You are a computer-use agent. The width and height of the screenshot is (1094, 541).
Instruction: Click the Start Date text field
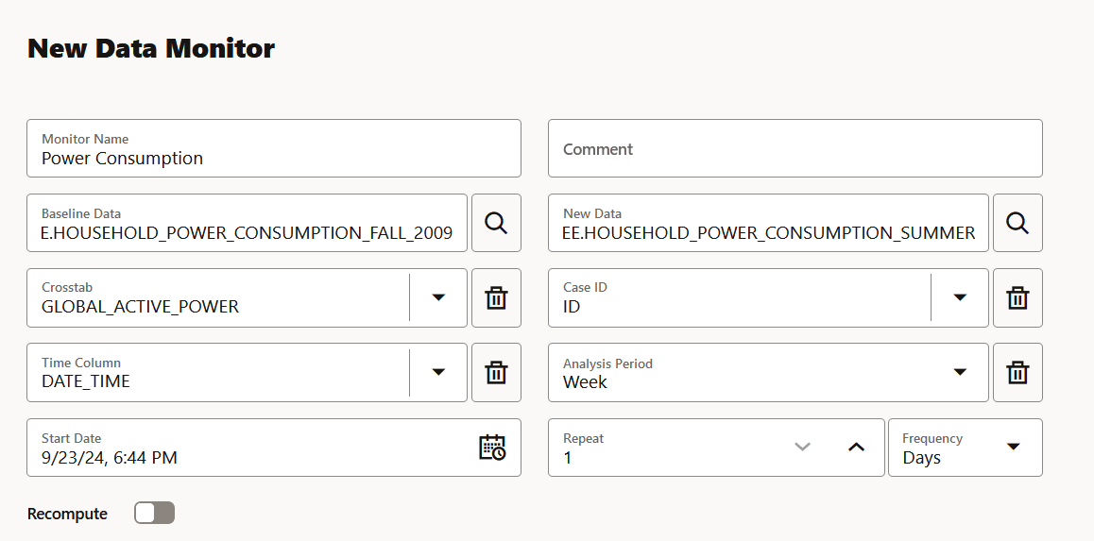(251, 448)
